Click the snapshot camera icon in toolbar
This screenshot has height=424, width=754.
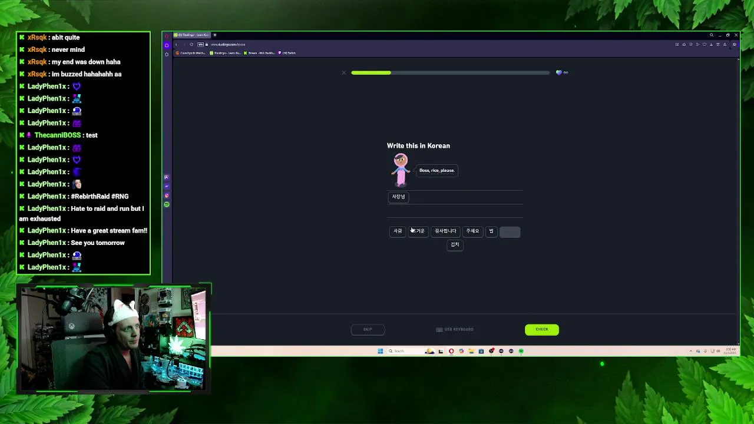[684, 45]
